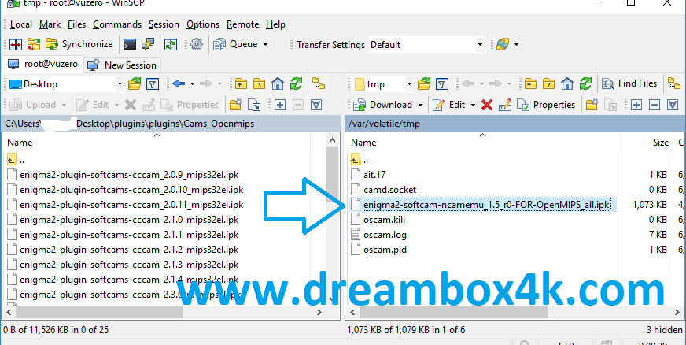Click the Synchronize button
Image resolution: width=686 pixels, height=345 pixels.
[79, 45]
